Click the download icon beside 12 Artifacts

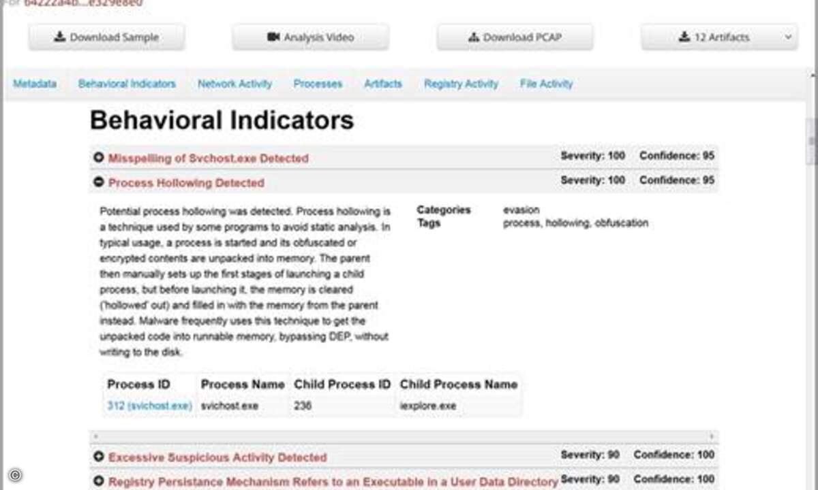click(x=684, y=37)
